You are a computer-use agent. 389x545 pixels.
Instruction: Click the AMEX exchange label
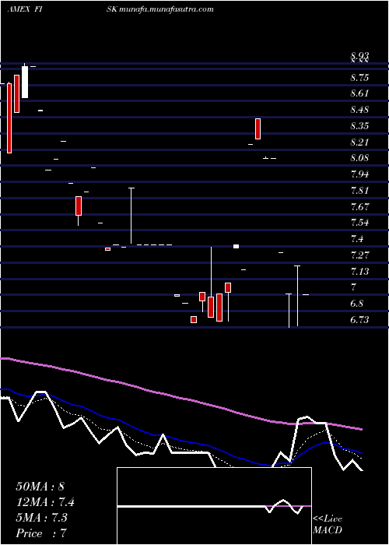click(x=19, y=9)
